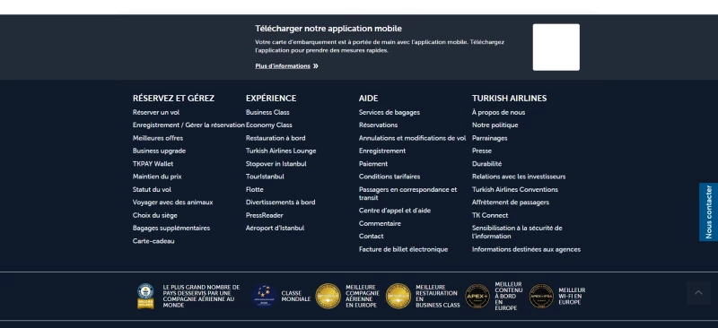Open Aéroport d'Istanbul link
Viewport: 718px width, 328px height.
(x=275, y=228)
